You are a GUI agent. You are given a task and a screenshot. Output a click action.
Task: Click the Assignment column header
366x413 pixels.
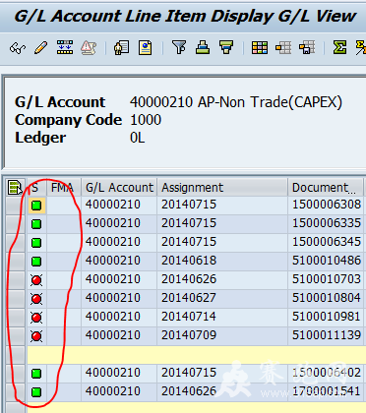(x=222, y=188)
